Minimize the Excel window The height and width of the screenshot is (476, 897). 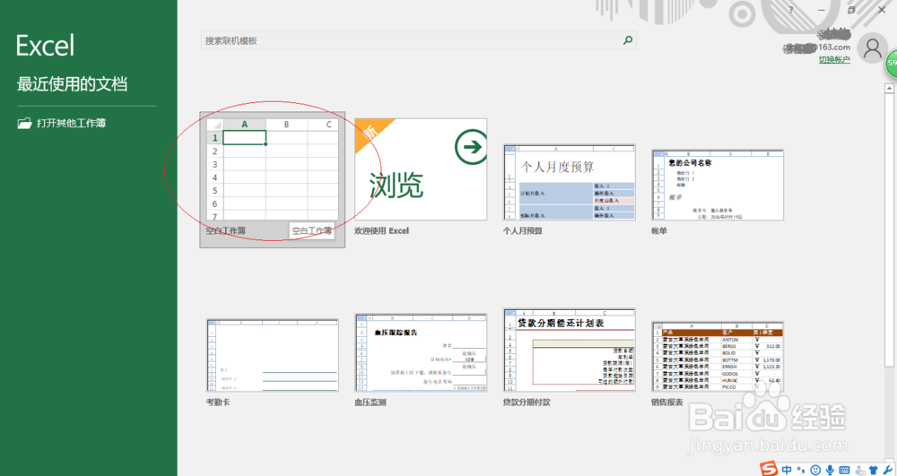pyautogui.click(x=821, y=10)
